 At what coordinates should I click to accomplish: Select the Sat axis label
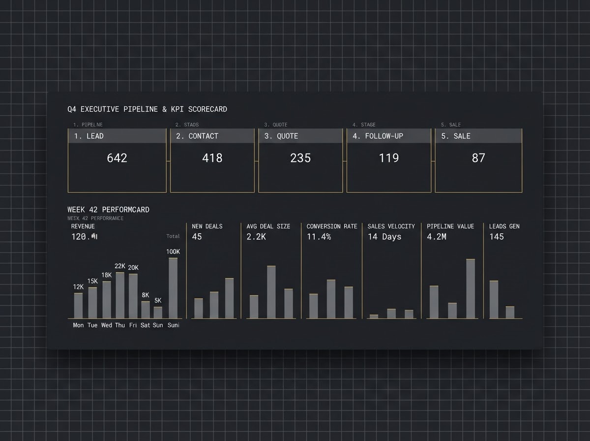[146, 325]
